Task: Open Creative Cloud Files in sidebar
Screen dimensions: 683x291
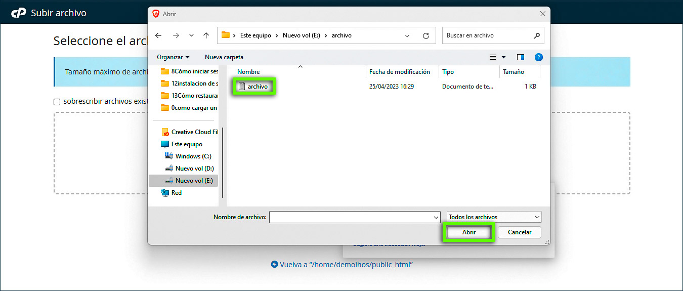Action: pos(189,132)
